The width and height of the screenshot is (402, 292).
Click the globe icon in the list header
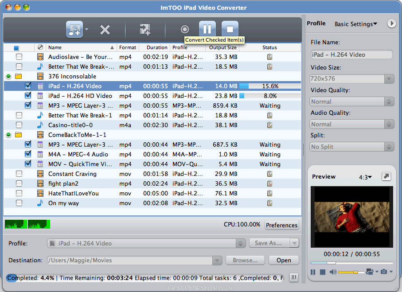tap(40, 47)
